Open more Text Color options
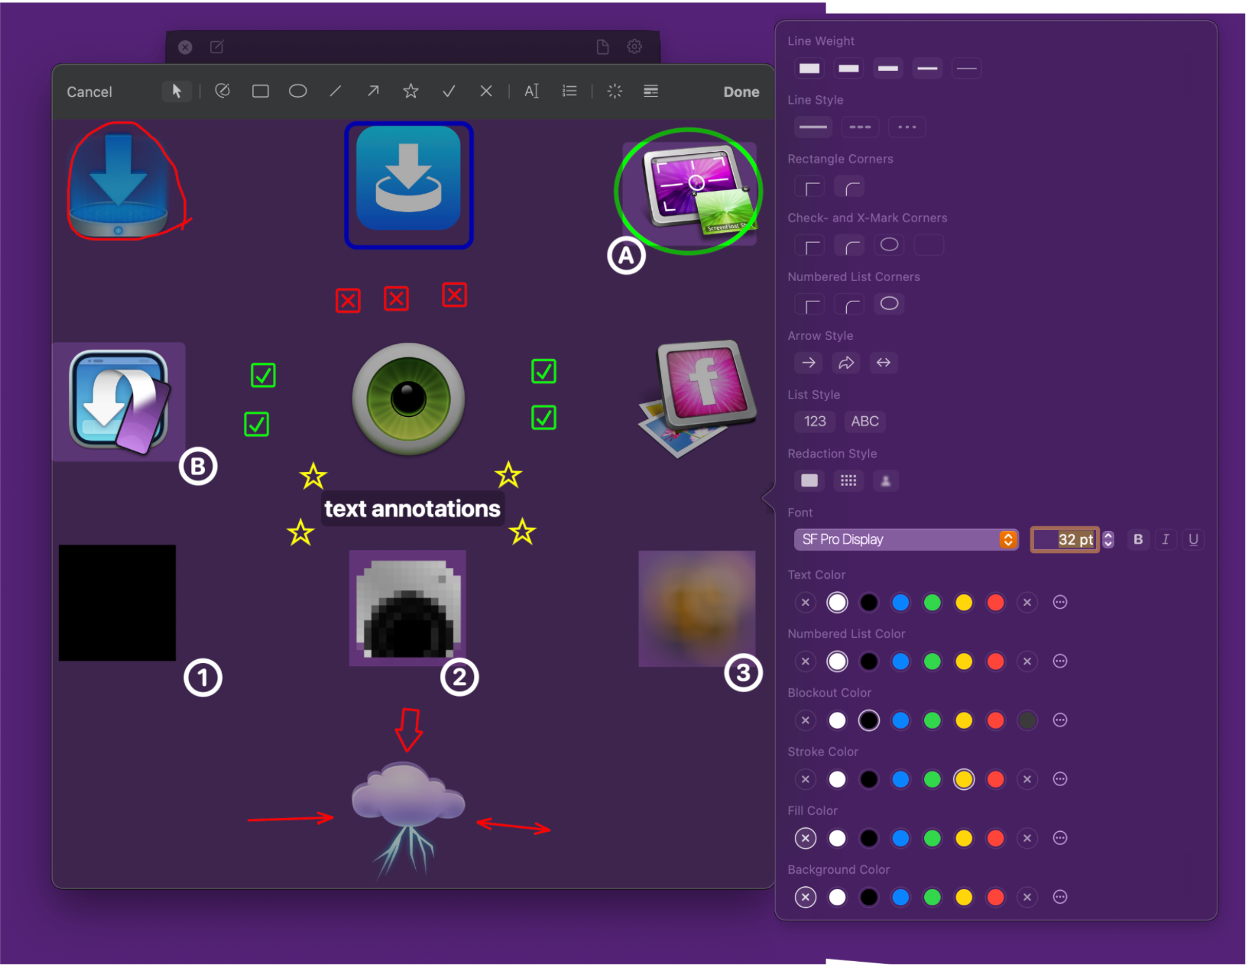The width and height of the screenshot is (1246, 965). [1059, 602]
